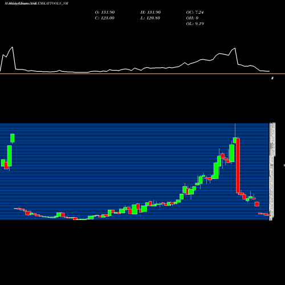
Task: Click the OC: 7.24 value
Action: click(195, 13)
